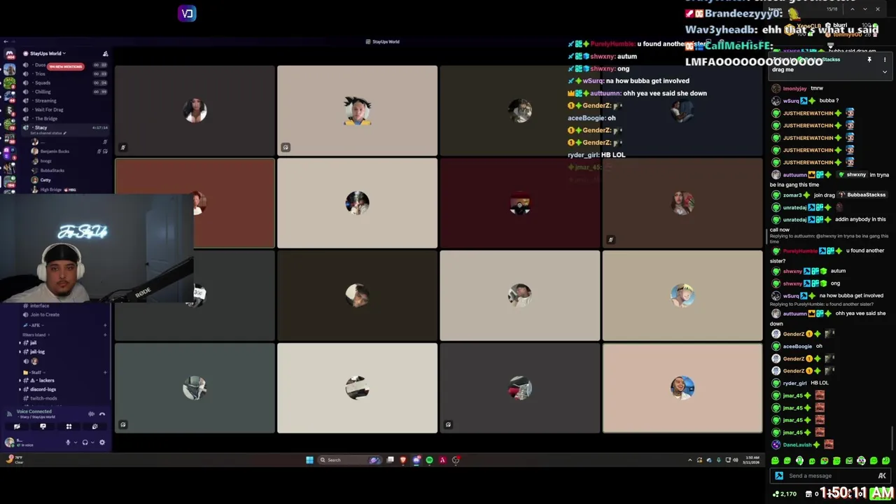The height and width of the screenshot is (504, 896).
Task: Open the microphone input options arrow
Action: pos(76,442)
